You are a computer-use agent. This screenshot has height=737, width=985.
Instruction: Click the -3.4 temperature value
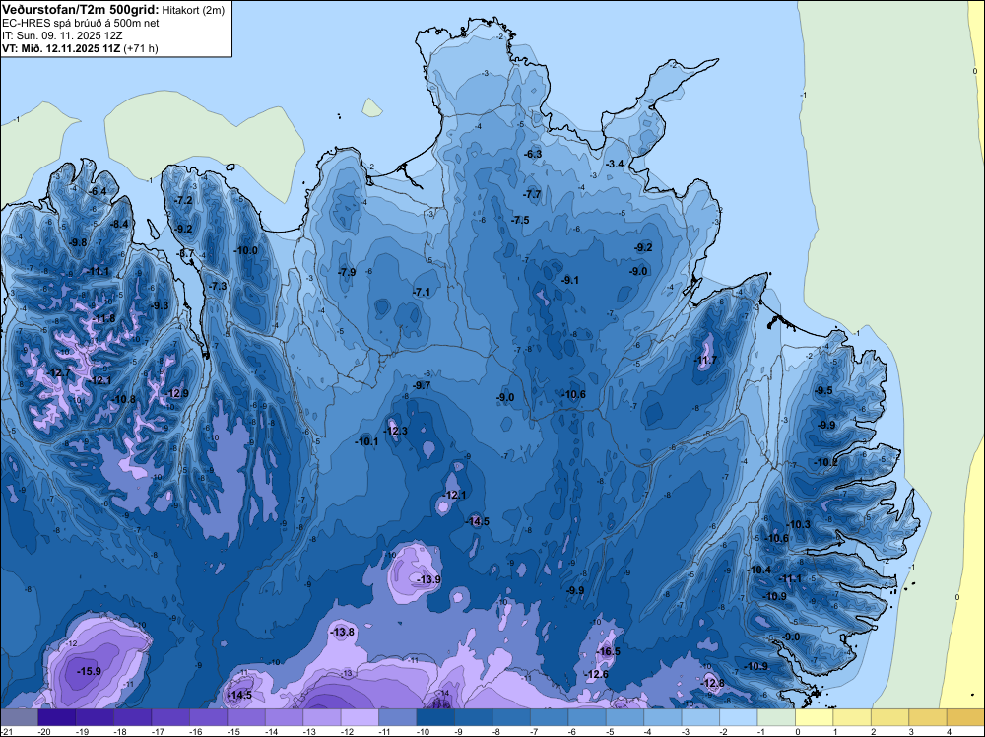[615, 164]
